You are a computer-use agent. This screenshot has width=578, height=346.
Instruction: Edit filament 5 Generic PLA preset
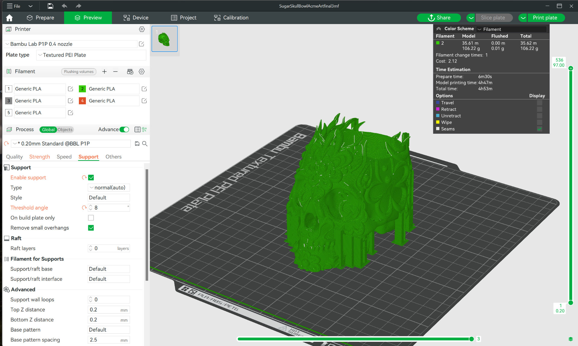coord(70,113)
